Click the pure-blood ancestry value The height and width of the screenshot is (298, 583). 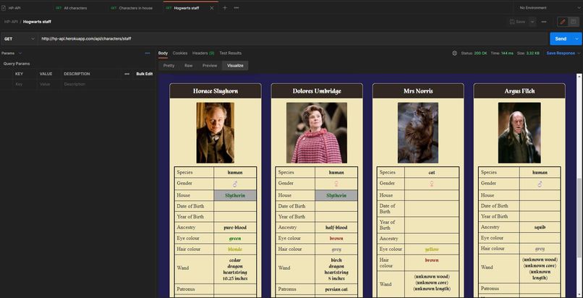click(235, 227)
